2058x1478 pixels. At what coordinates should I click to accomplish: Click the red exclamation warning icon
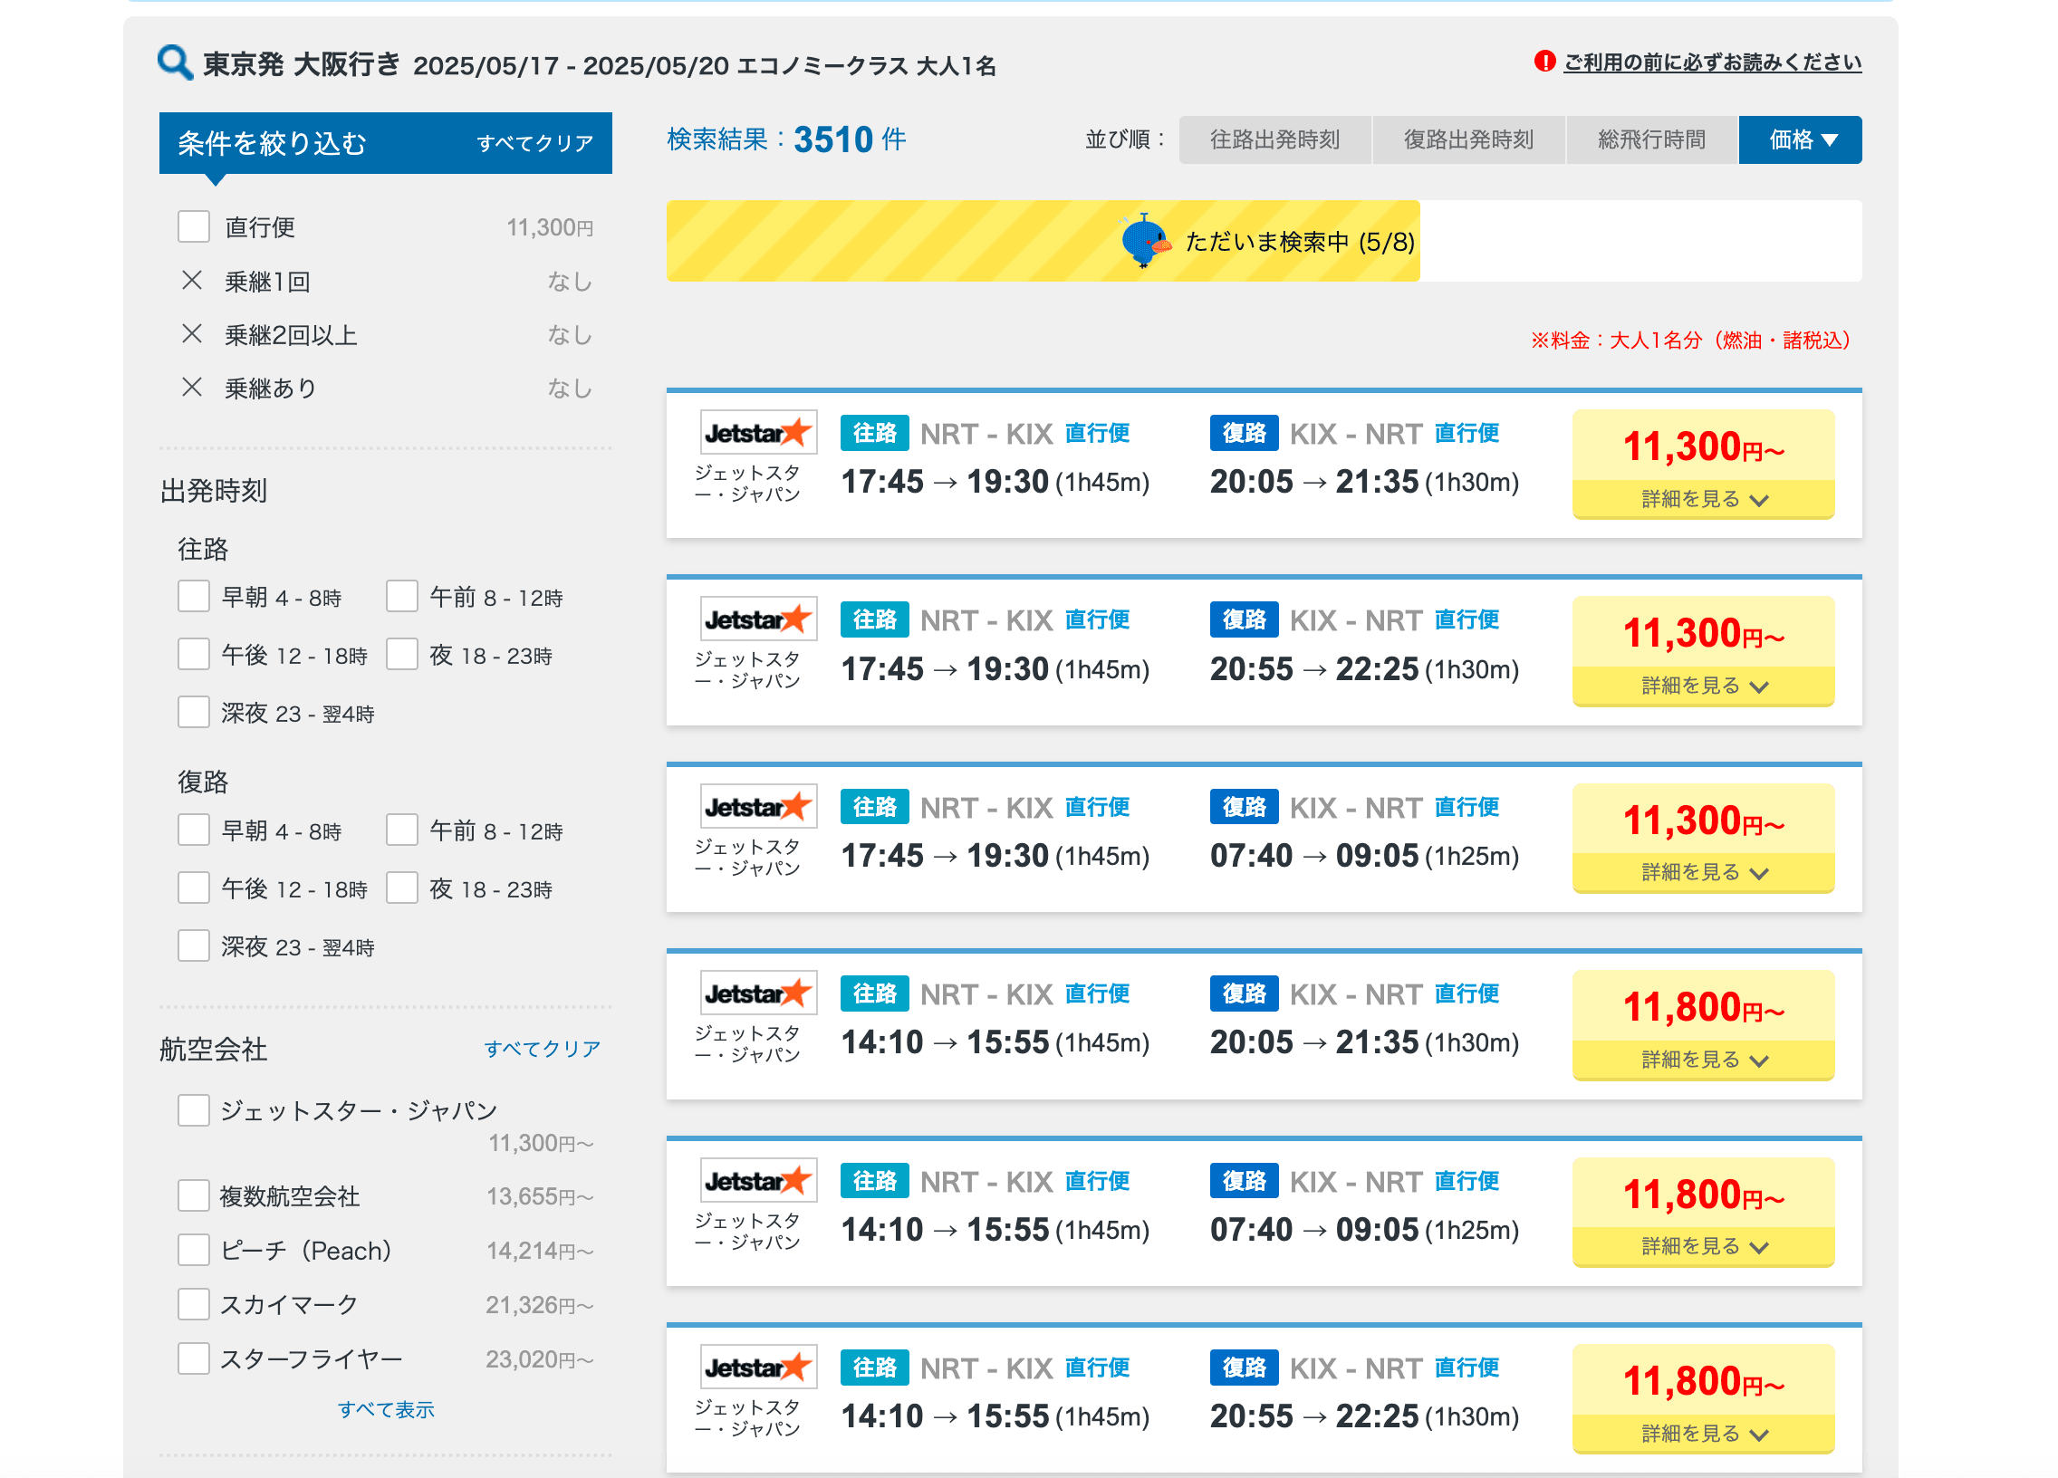click(x=1543, y=61)
